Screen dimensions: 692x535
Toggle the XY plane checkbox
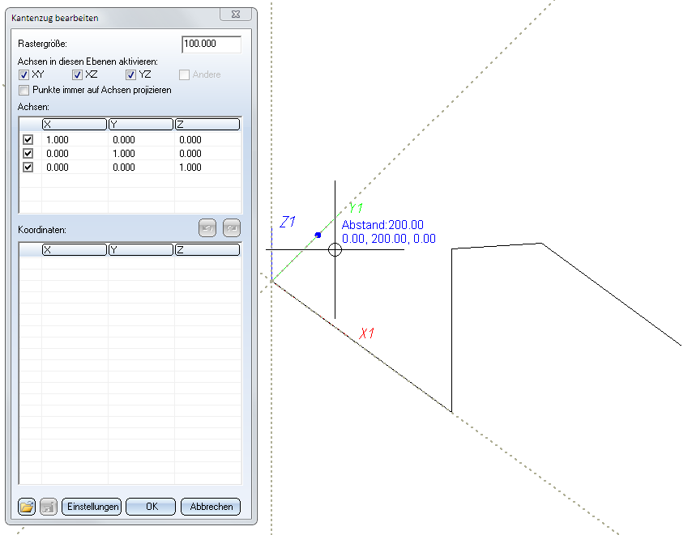pyautogui.click(x=24, y=75)
